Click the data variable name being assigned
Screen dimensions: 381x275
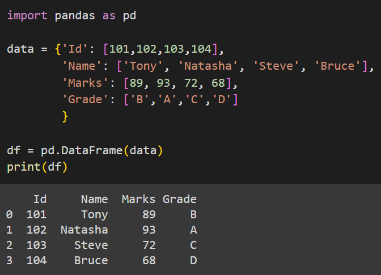tap(20, 49)
